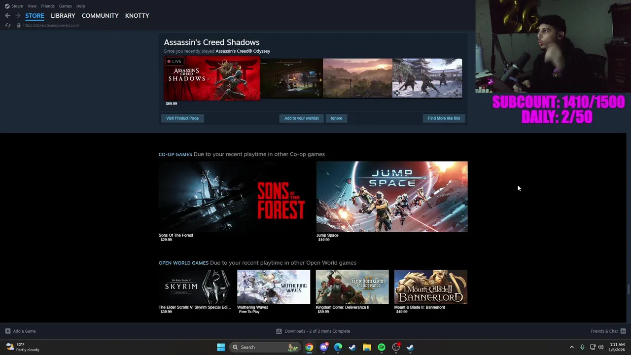Open the Mount & Blade II Bannerlord capsule
Viewport: 631px width, 355px height.
pos(431,287)
